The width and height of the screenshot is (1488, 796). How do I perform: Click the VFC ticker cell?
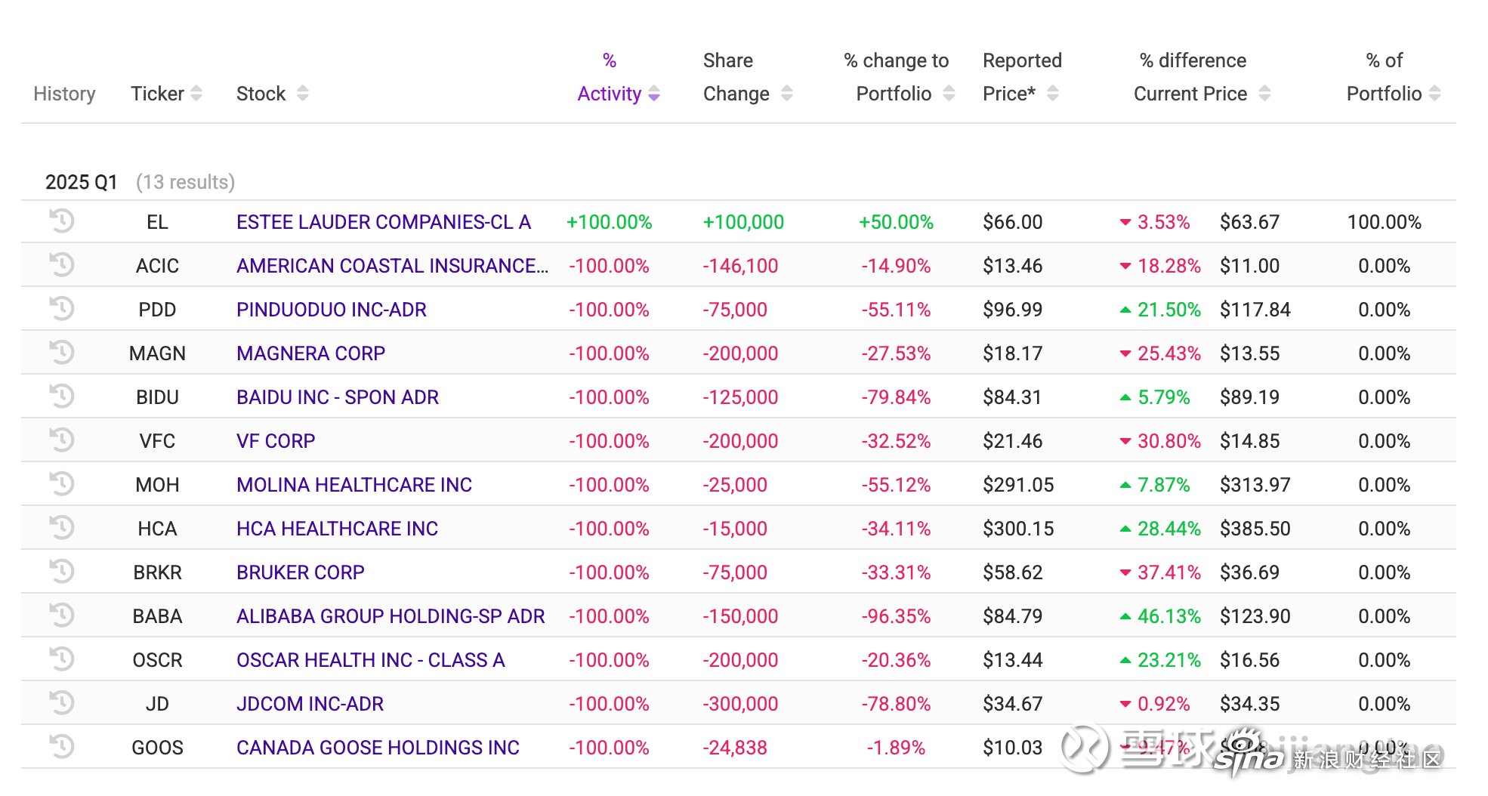(157, 441)
